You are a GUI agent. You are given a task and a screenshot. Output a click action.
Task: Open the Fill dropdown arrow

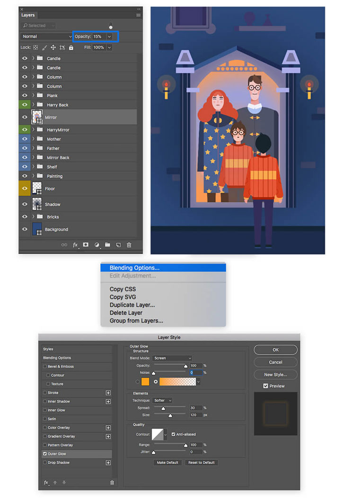click(110, 47)
